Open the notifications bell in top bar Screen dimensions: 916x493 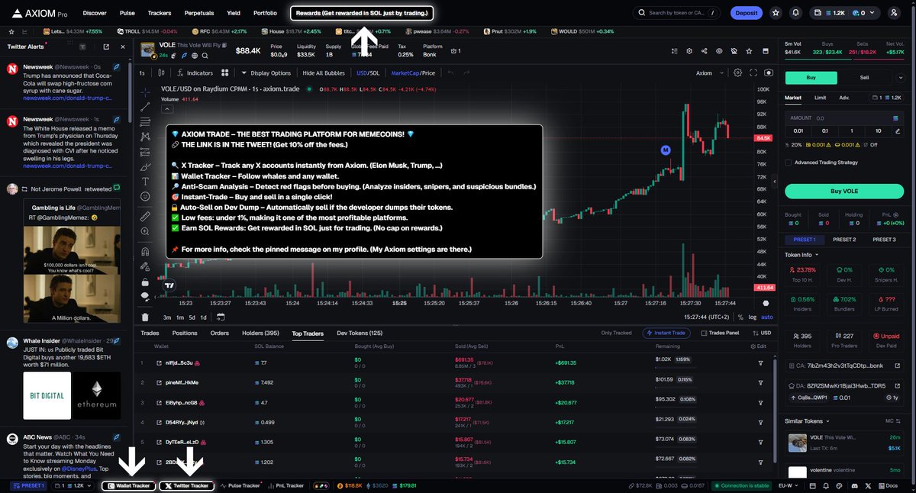(x=796, y=13)
